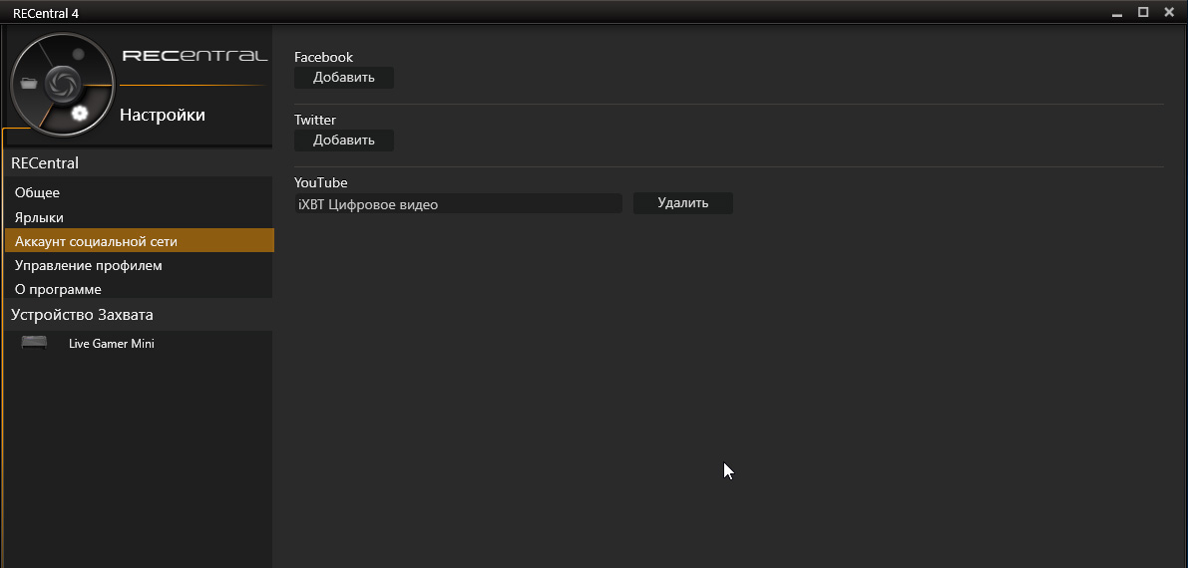This screenshot has height=568, width=1188.
Task: Open the Общее settings page
Action: pyautogui.click(x=38, y=192)
